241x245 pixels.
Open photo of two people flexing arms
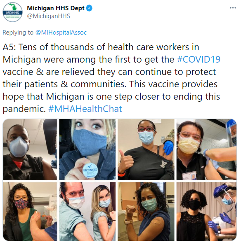[x=87, y=211]
